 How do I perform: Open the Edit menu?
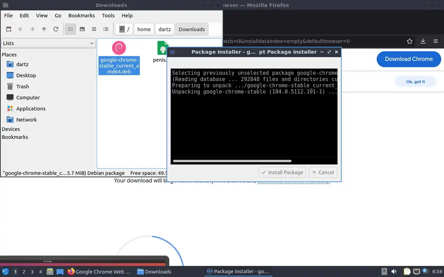pos(24,16)
